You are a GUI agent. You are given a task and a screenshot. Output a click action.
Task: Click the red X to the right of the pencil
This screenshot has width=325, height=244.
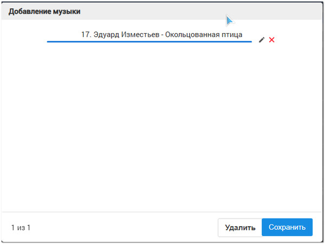[271, 40]
